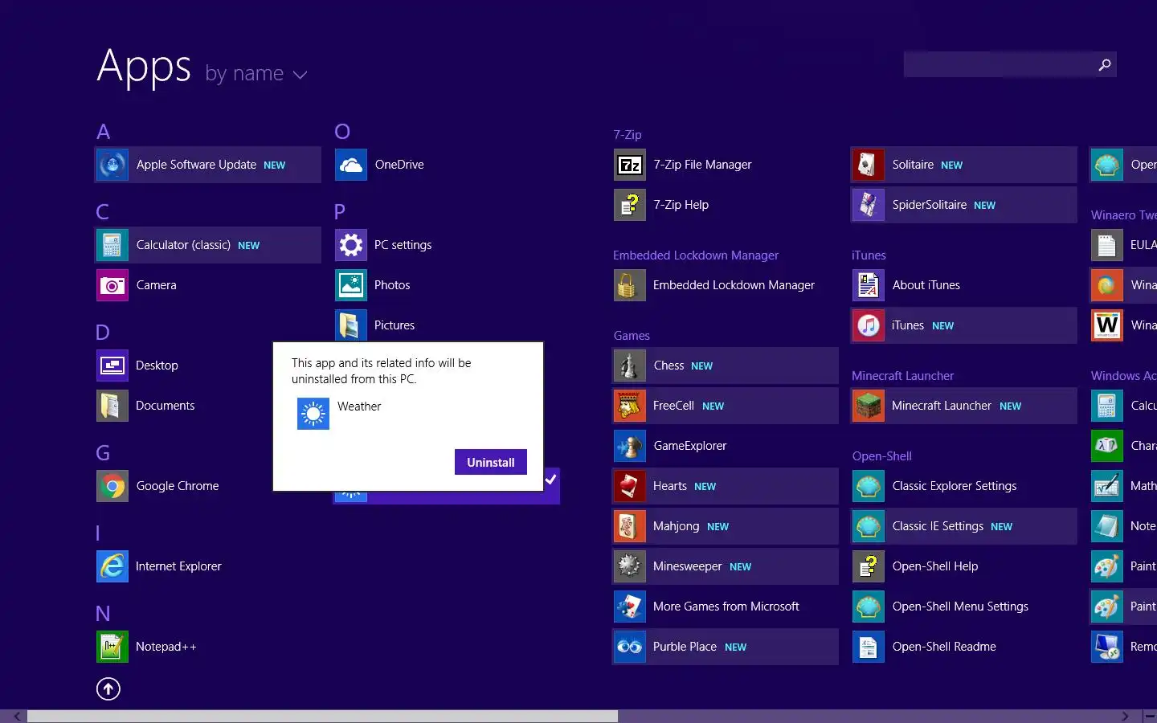Select the Open-Shell group heading

coord(882,456)
